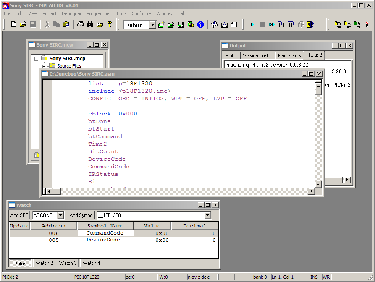The width and height of the screenshot is (375, 282).
Task: Click the Build Options icon
Action: coord(191,25)
